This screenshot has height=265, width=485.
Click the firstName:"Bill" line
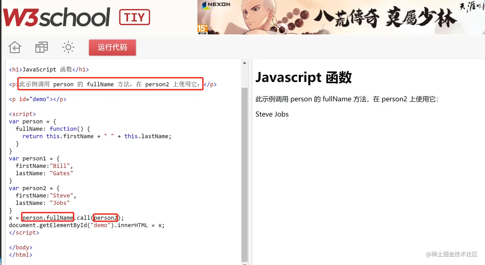pos(44,166)
